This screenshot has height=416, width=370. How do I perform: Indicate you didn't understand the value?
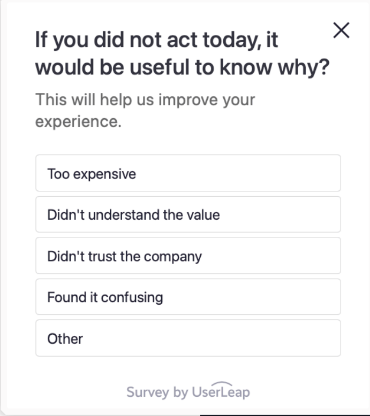(188, 214)
